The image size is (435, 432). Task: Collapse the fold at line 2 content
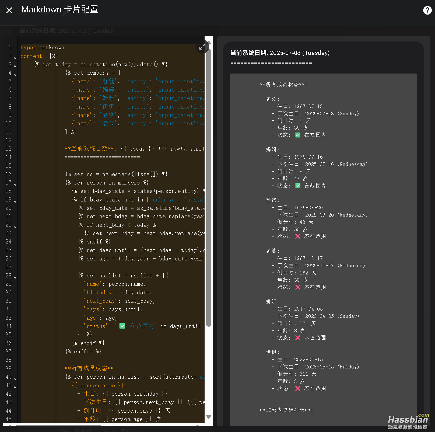click(x=15, y=58)
